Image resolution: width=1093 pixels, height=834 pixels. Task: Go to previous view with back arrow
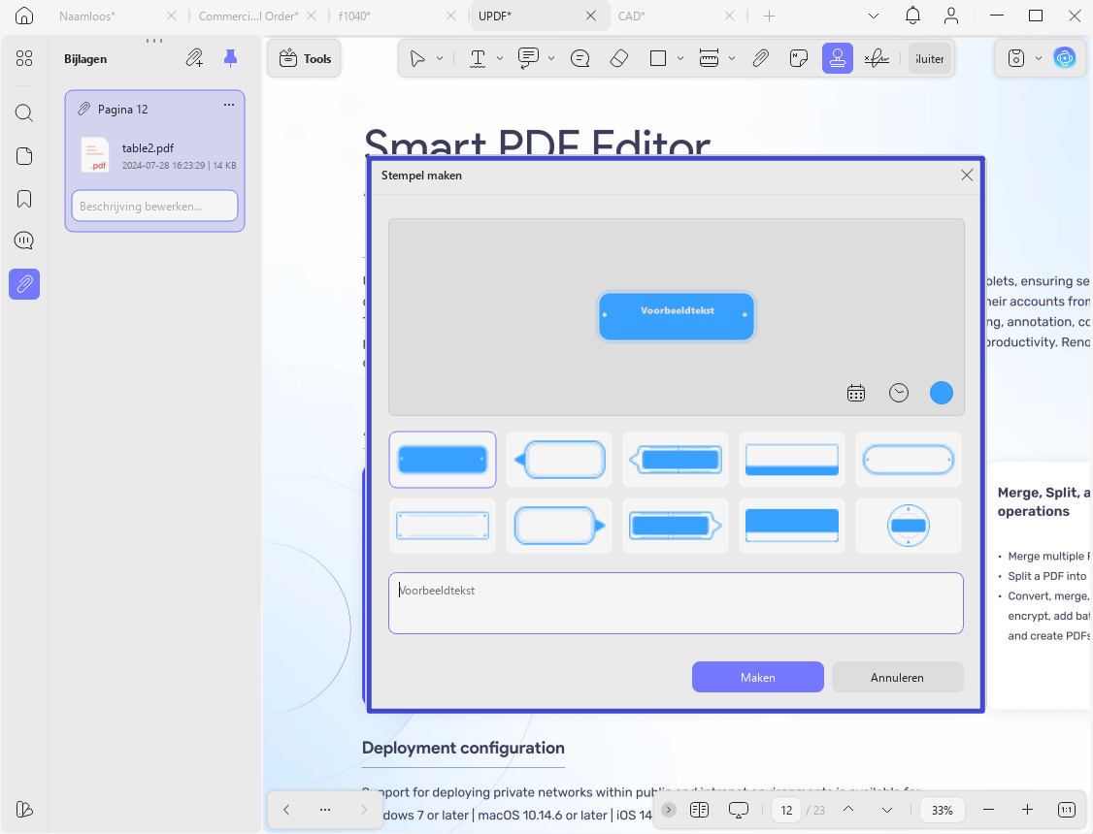(286, 810)
